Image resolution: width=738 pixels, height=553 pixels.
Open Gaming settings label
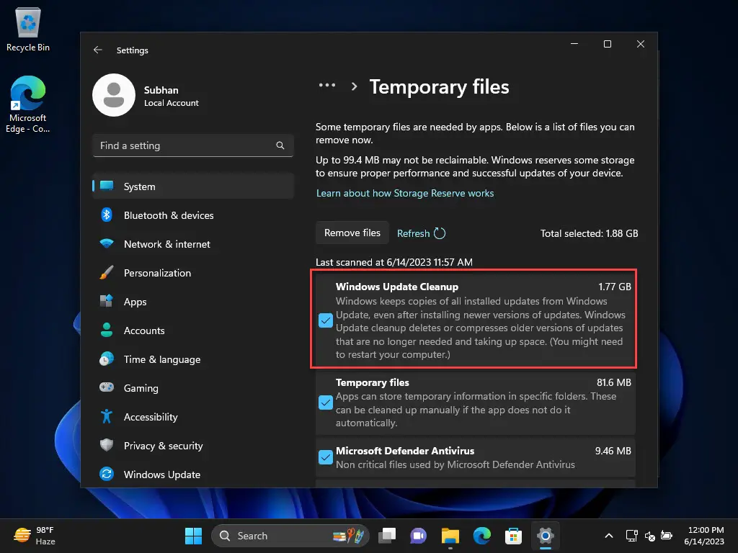pos(141,388)
